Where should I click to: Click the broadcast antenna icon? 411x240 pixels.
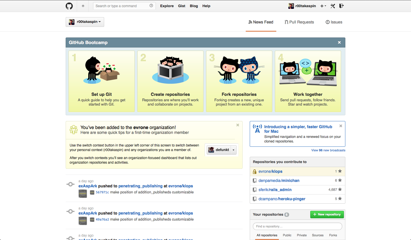(x=257, y=128)
